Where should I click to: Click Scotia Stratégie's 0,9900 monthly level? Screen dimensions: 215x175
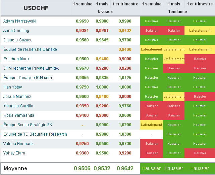[102, 125]
